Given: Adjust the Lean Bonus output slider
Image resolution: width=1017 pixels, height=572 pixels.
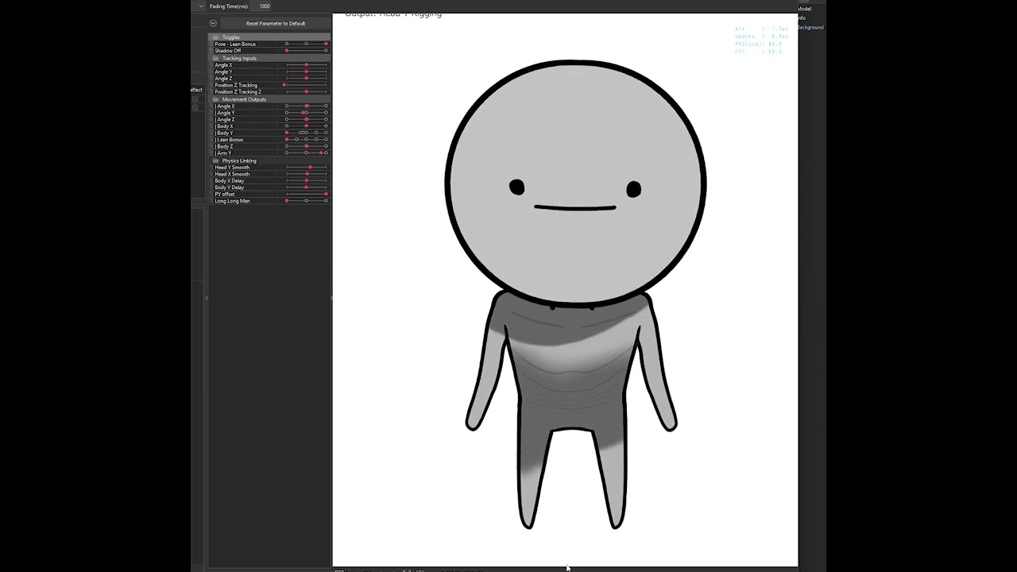Looking at the screenshot, I should (x=306, y=140).
